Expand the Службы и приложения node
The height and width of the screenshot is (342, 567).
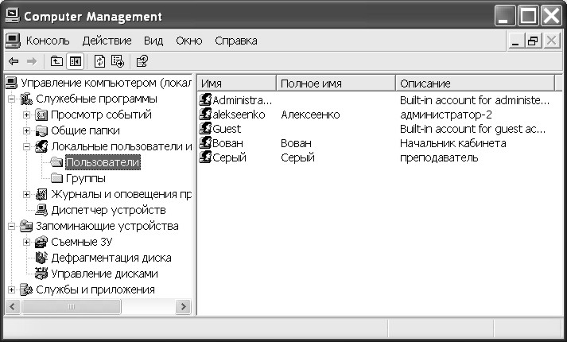[x=12, y=290]
